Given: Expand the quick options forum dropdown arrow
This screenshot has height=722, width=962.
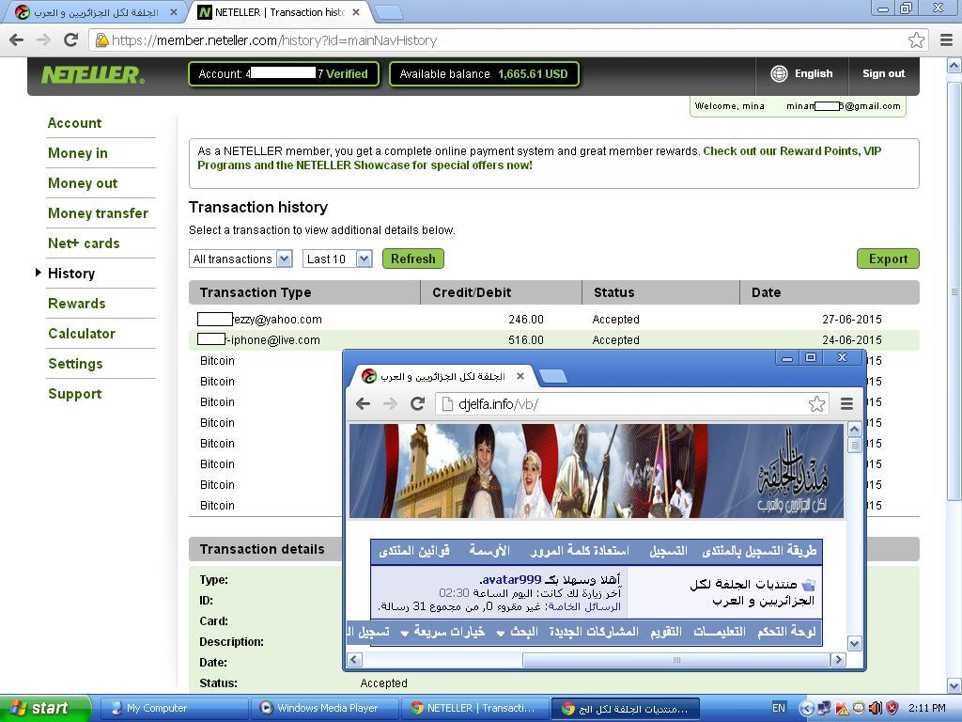Looking at the screenshot, I should (x=405, y=633).
